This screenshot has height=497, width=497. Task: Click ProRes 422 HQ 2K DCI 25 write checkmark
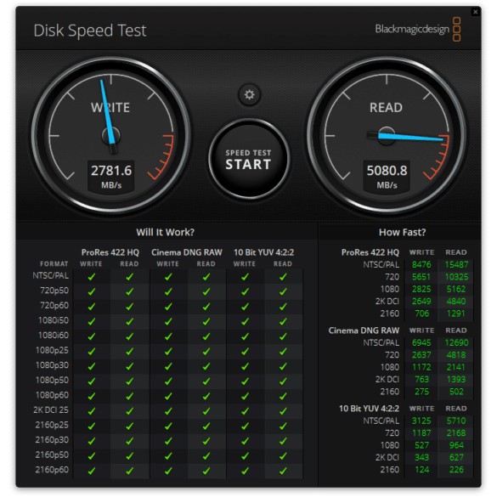coord(92,411)
